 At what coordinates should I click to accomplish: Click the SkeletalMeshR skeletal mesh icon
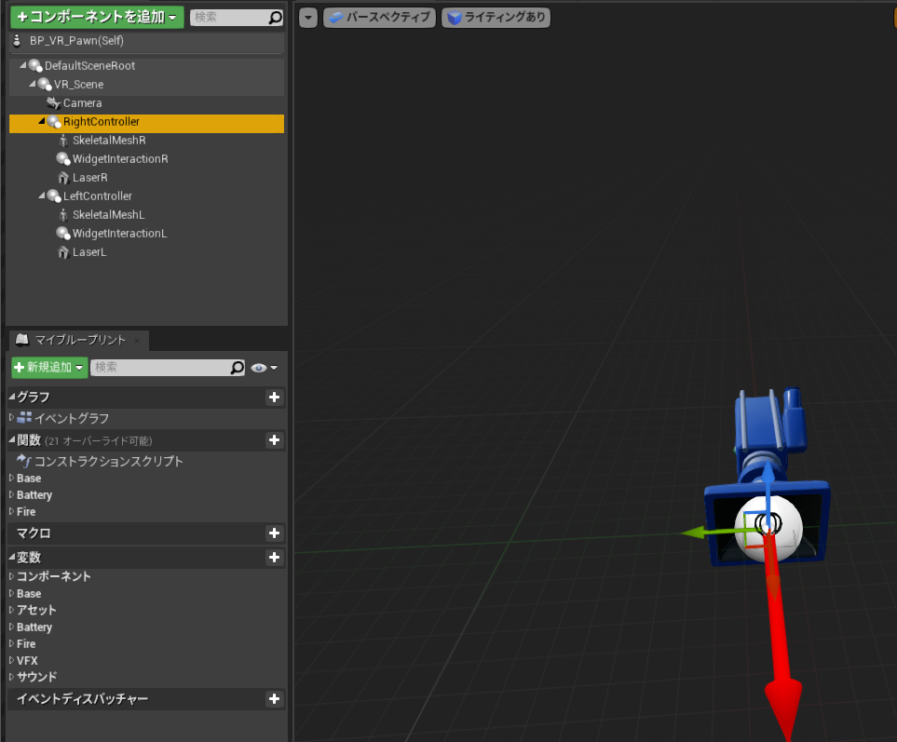click(x=63, y=141)
